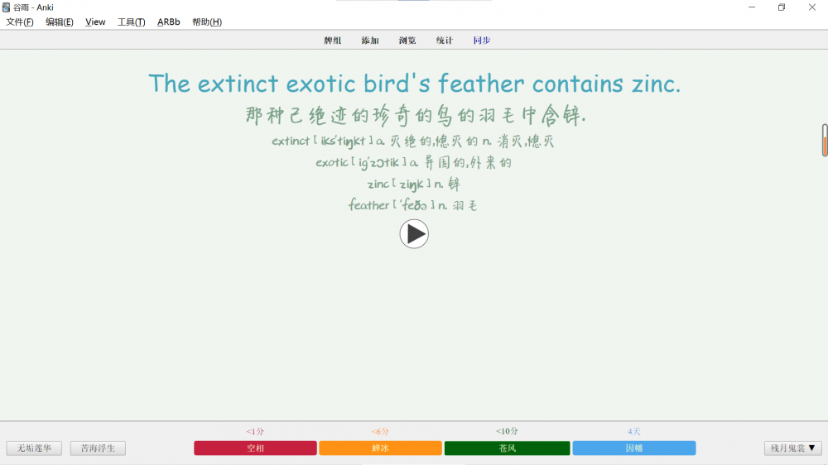Click the feather definition line

click(x=413, y=205)
